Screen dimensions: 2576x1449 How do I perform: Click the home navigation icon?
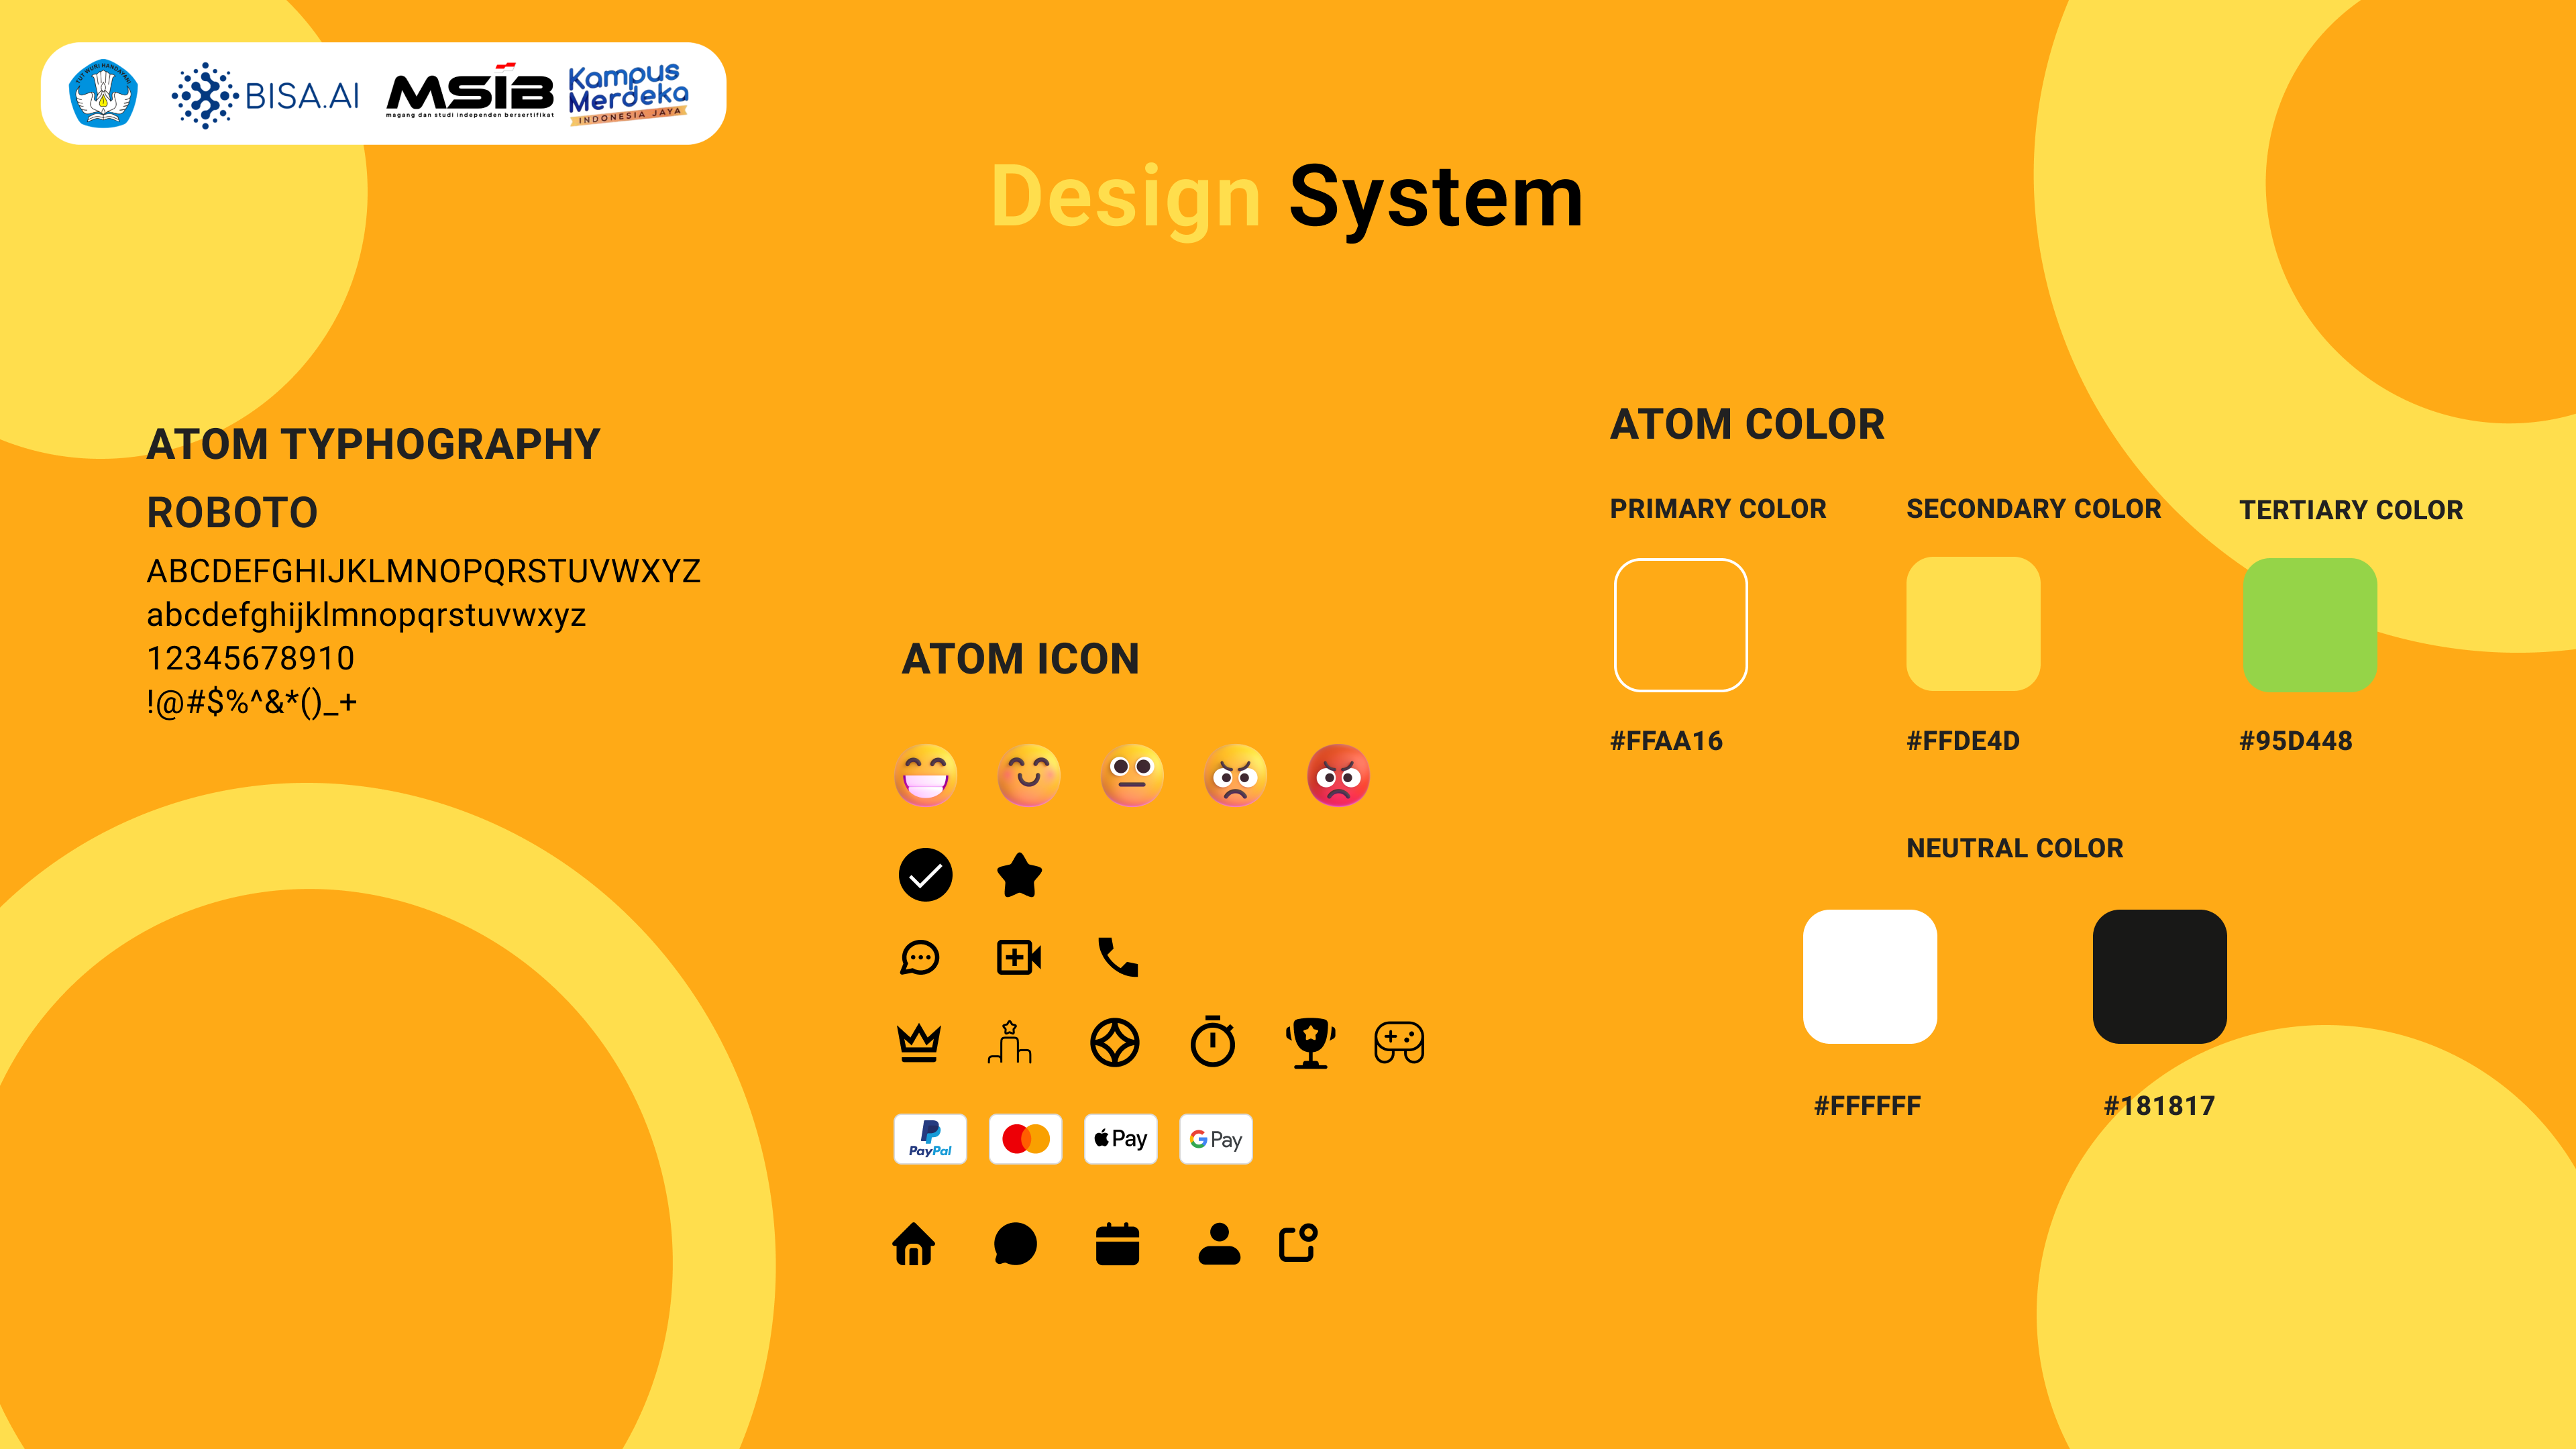pos(914,1244)
